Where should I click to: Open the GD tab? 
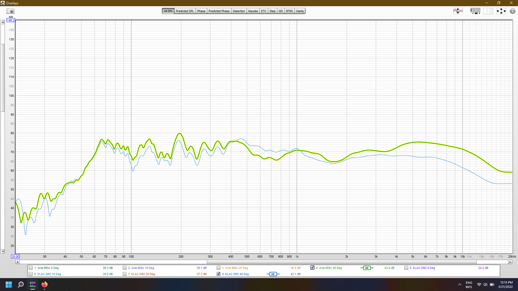[x=281, y=11]
